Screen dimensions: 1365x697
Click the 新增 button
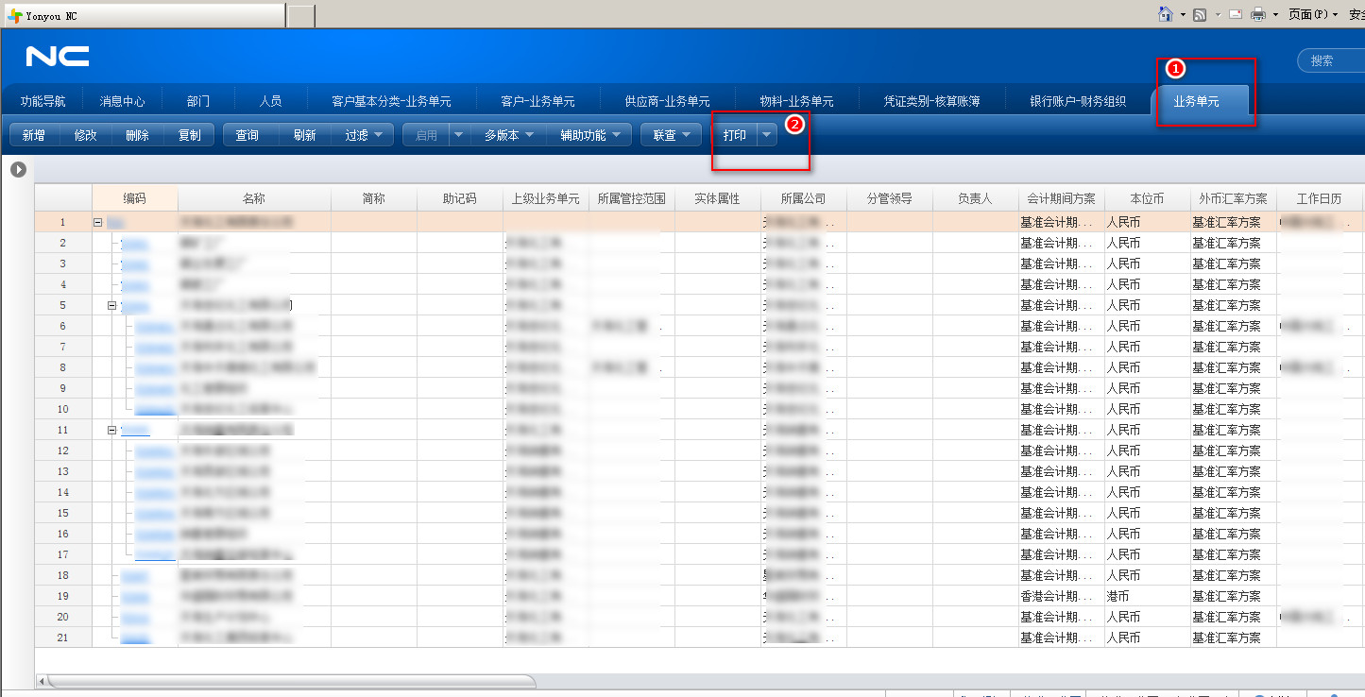tap(34, 135)
